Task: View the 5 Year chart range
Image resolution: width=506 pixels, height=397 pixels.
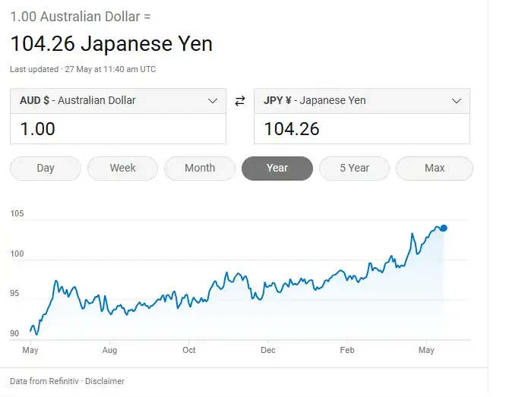Action: coord(354,169)
